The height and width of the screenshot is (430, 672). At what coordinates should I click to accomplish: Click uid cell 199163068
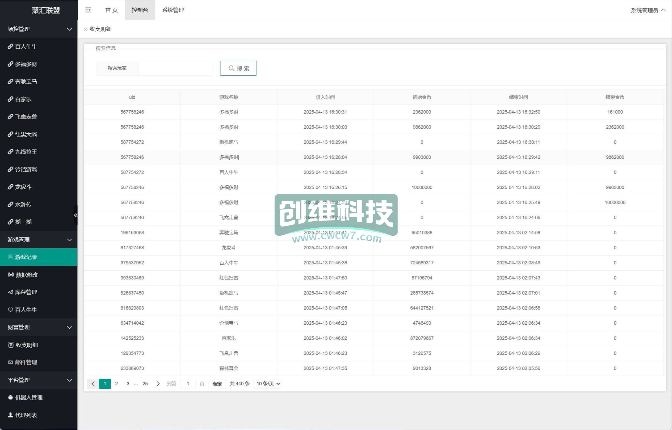132,233
